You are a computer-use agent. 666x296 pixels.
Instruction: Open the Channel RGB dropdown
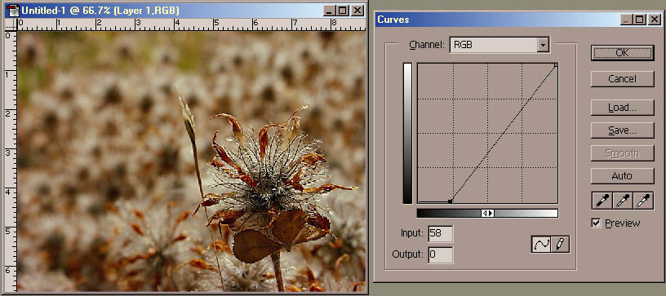point(499,45)
